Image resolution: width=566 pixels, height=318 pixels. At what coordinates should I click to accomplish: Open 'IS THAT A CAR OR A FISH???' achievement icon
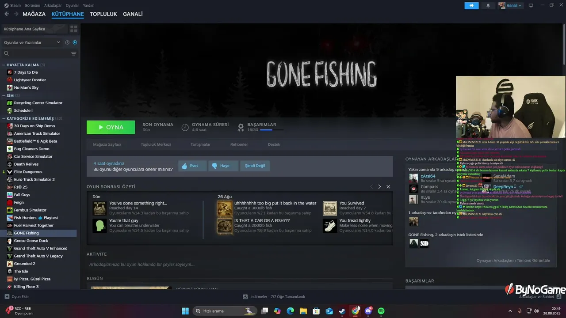click(x=225, y=225)
